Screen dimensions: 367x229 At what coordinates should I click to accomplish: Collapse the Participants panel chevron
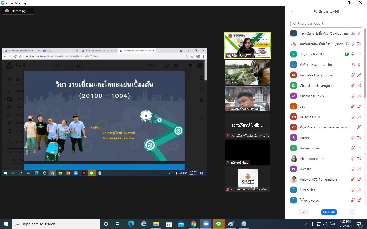(292, 12)
